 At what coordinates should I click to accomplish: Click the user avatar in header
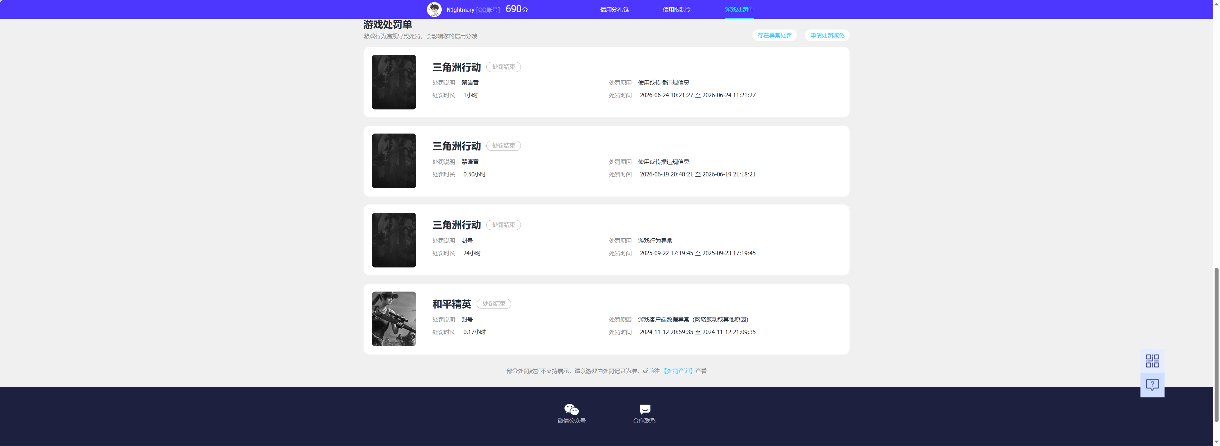434,9
